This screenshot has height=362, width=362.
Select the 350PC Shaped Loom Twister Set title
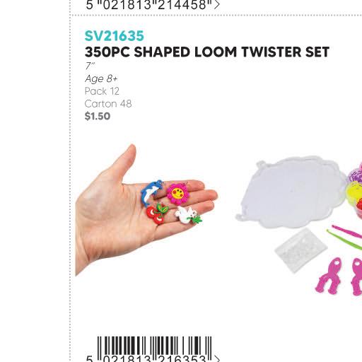(207, 52)
